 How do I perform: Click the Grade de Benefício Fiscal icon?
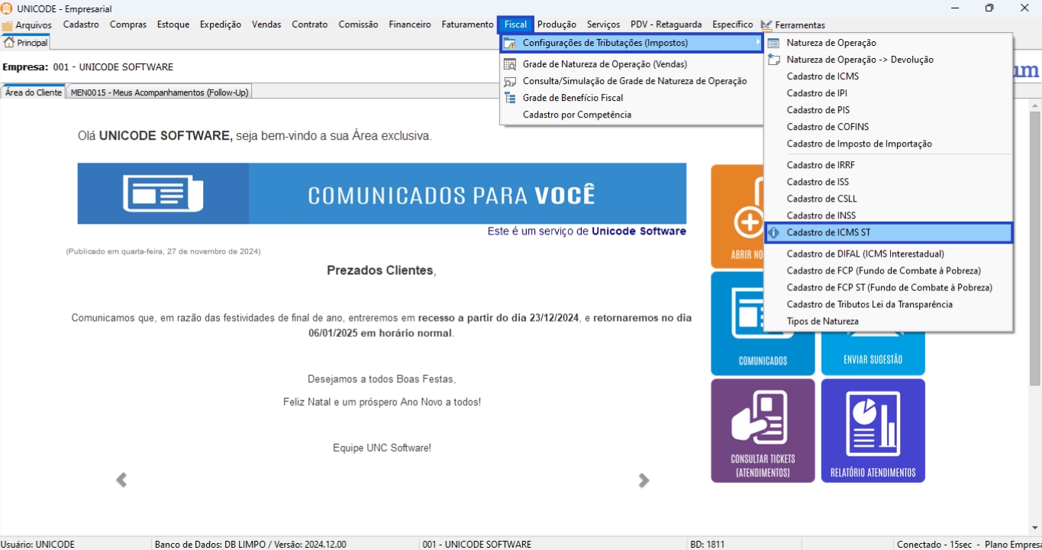(x=510, y=98)
